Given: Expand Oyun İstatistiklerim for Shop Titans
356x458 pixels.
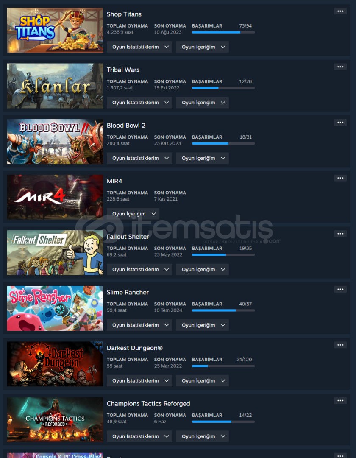Looking at the screenshot, I should (x=139, y=47).
